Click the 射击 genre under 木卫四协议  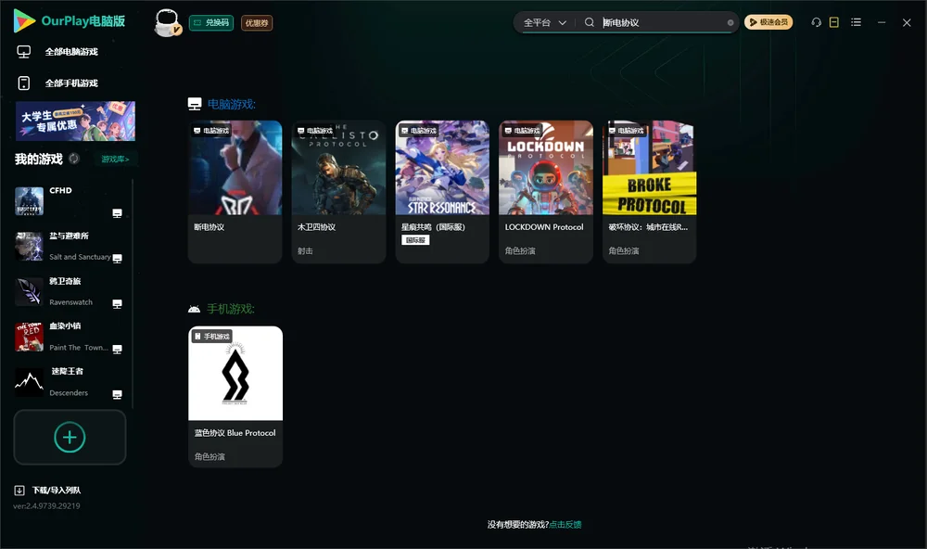(305, 250)
